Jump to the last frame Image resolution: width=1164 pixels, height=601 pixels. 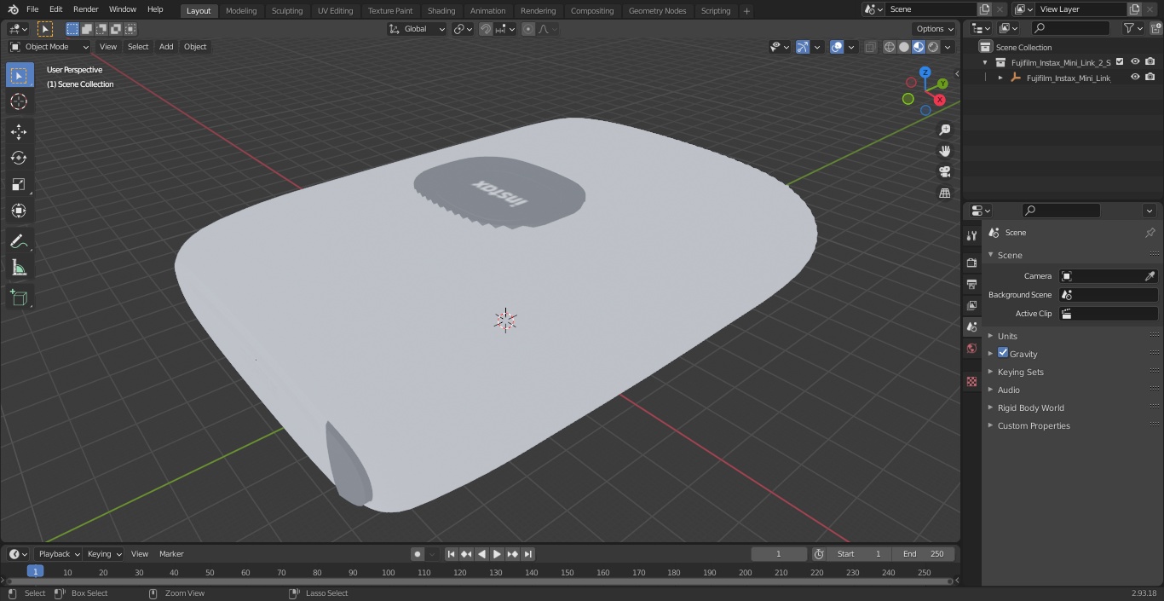527,554
